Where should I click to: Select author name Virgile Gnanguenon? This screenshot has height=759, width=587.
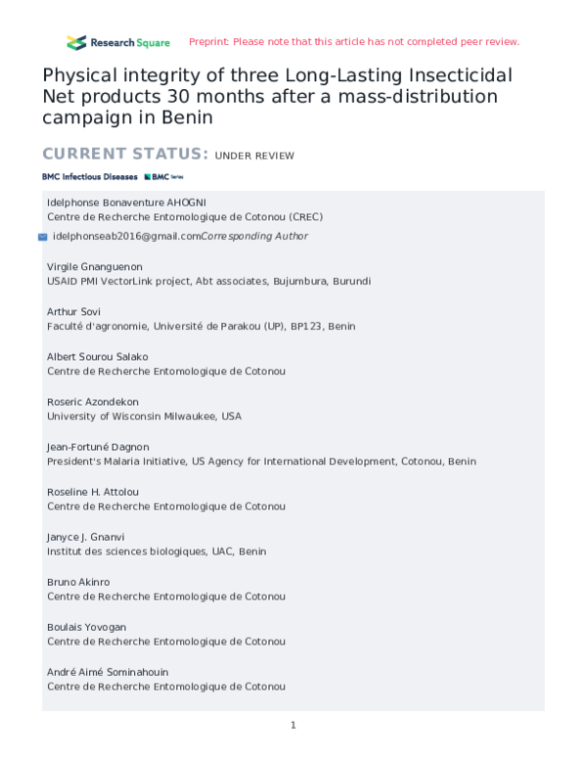pos(95,267)
